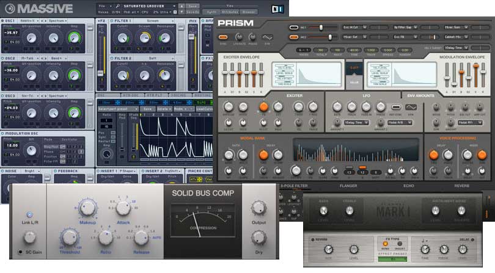495x273 pixels.
Task: Click the Makeup knob on Solid Bus Comp
Action: (88, 209)
